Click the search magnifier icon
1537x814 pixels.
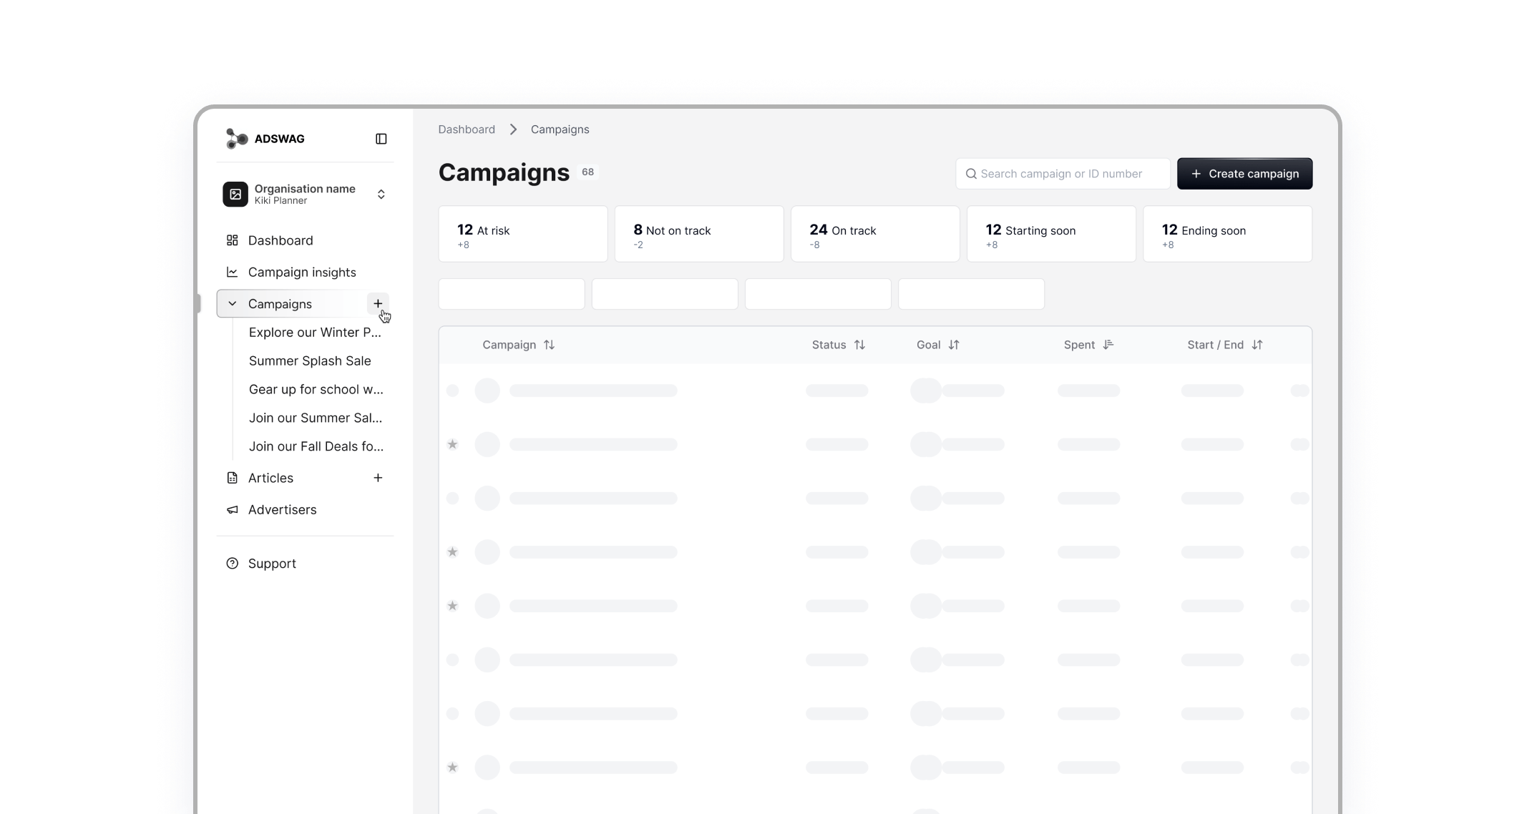click(x=971, y=174)
